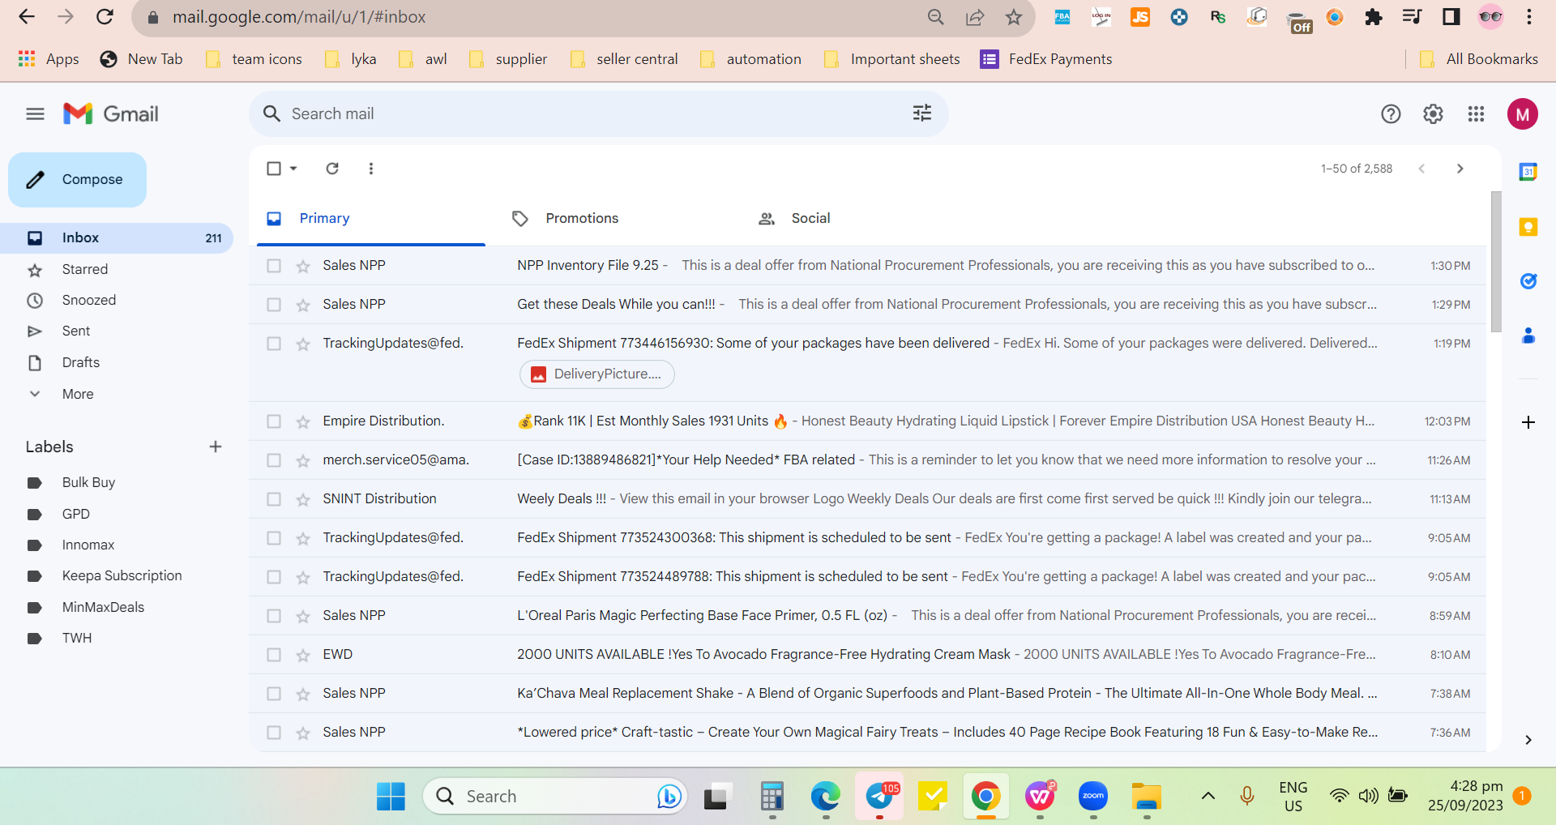Get add-ons with the plus icon in the side panel
1556x825 pixels.
pyautogui.click(x=1528, y=422)
